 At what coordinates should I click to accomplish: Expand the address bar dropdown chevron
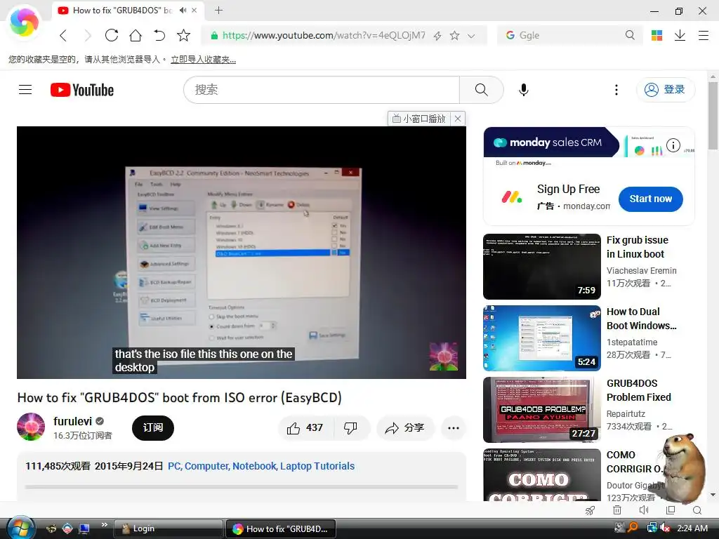[471, 36]
